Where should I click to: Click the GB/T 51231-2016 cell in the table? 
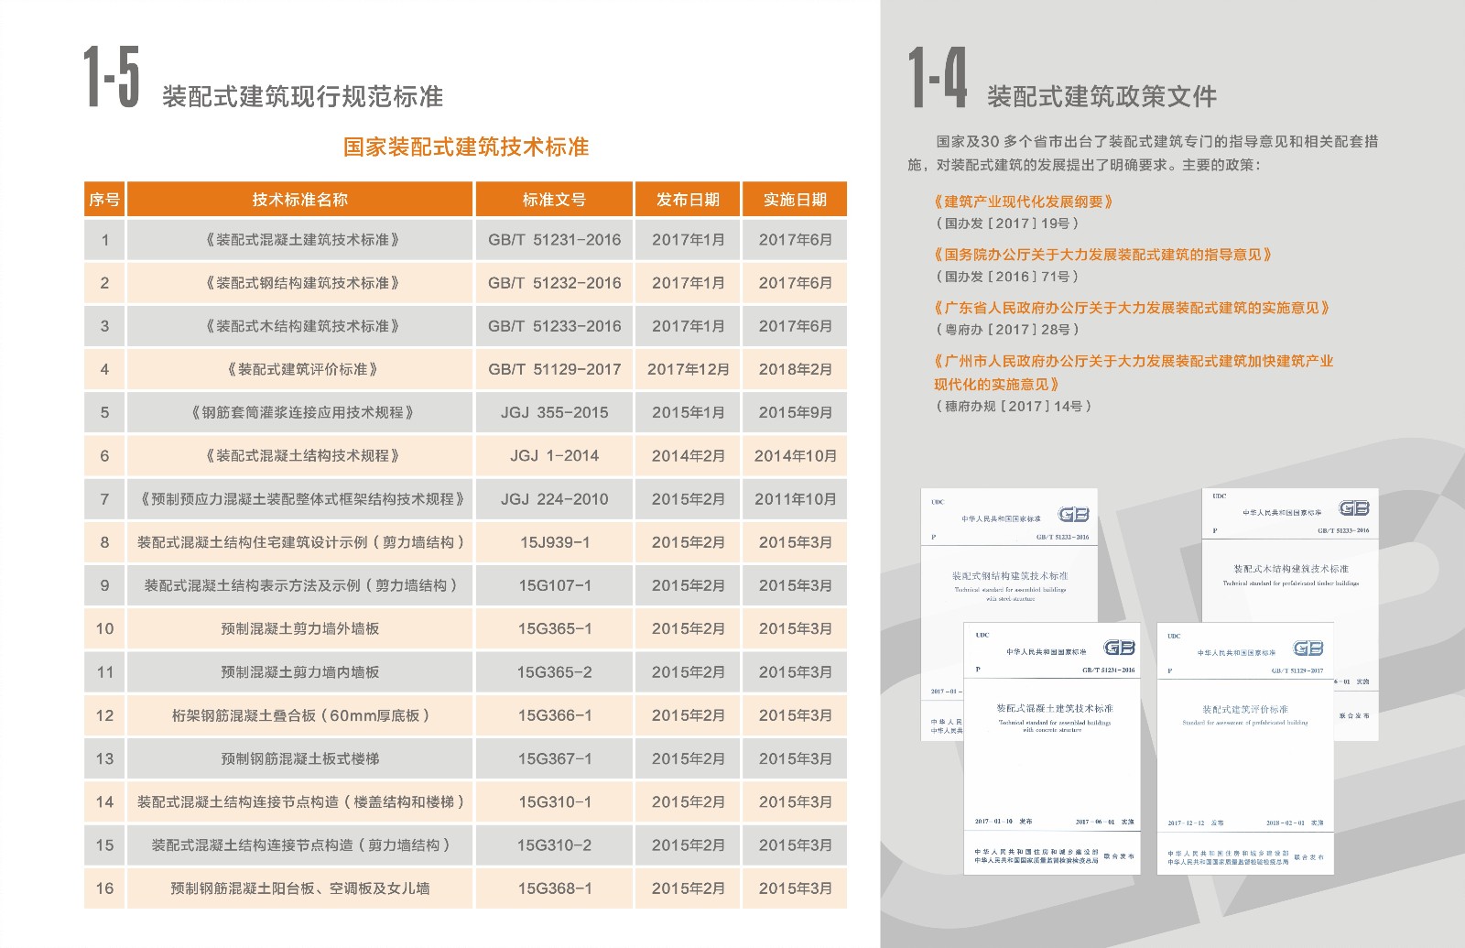pyautogui.click(x=554, y=240)
